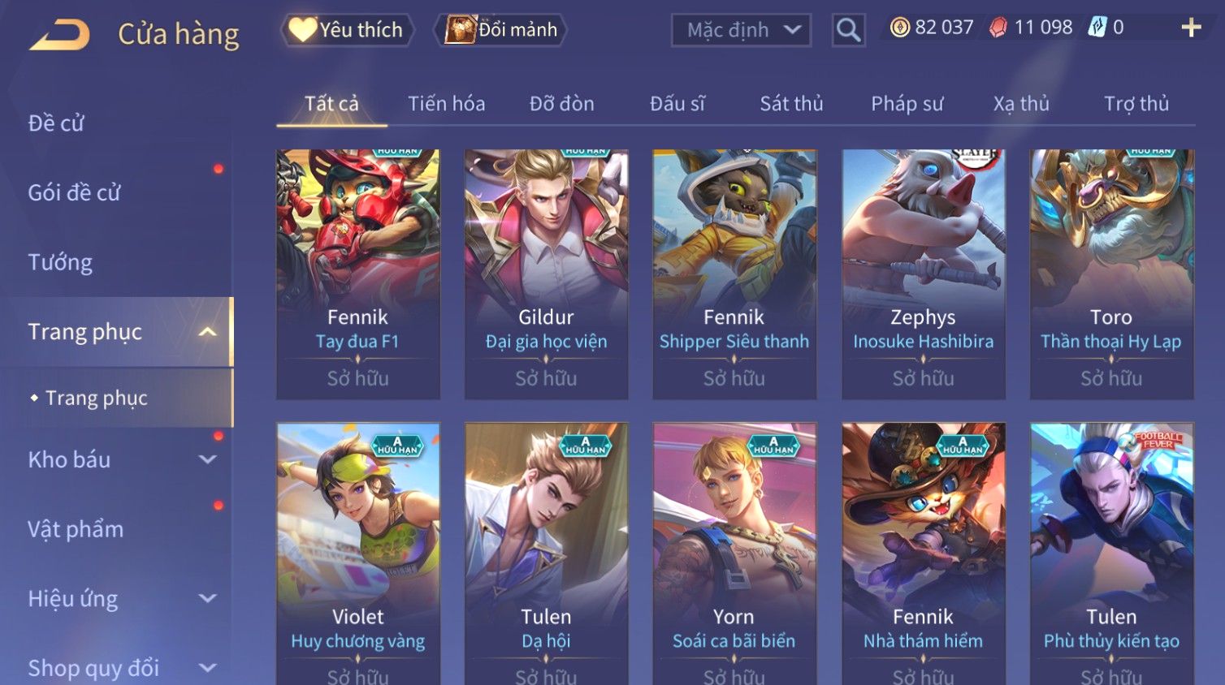Screen dimensions: 1225x685
Task: Select Violet Huy chương vàng skin card
Action: (357, 554)
